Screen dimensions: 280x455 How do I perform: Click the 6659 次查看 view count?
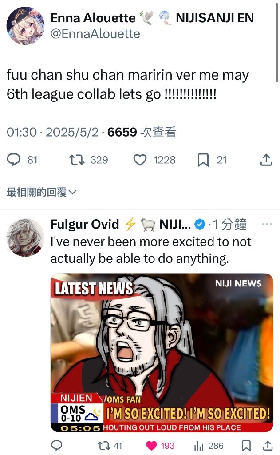pyautogui.click(x=142, y=132)
